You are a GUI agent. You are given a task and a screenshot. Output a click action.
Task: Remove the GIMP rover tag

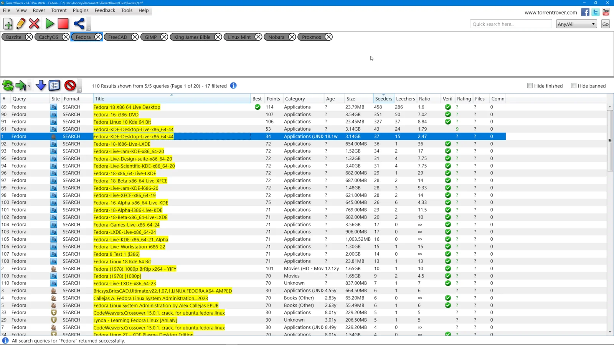coord(164,37)
